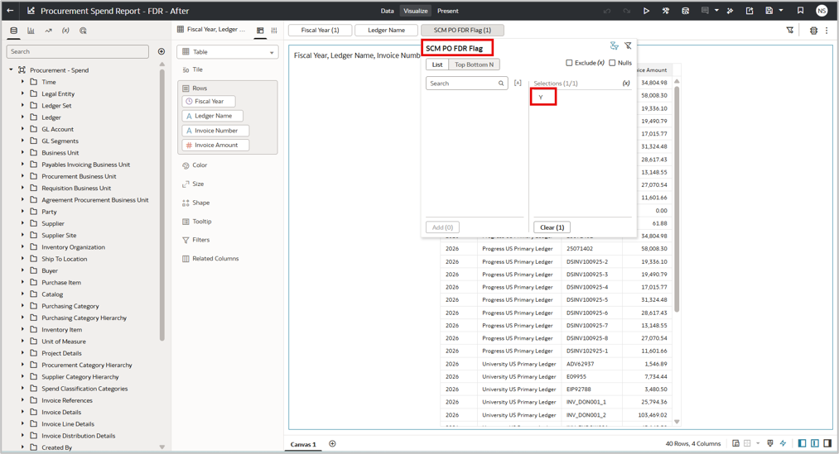Click the Clear (1) button
Image resolution: width=839 pixels, height=454 pixels.
[552, 227]
